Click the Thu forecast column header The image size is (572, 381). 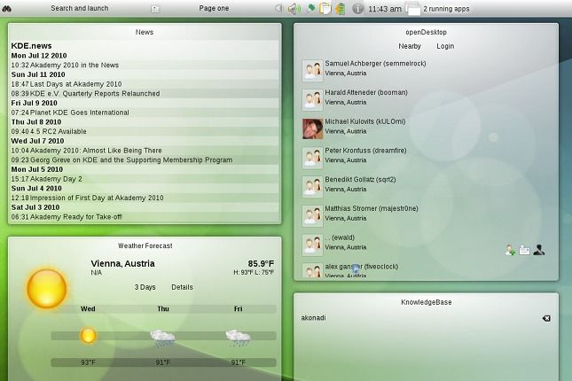tap(163, 309)
